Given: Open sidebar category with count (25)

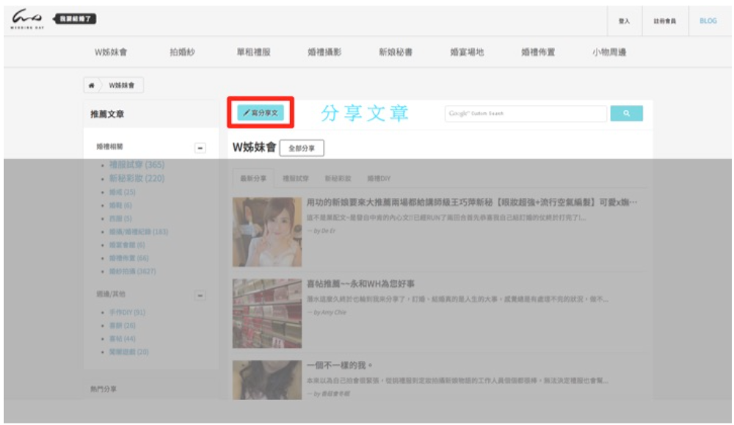Looking at the screenshot, I should coord(122,192).
